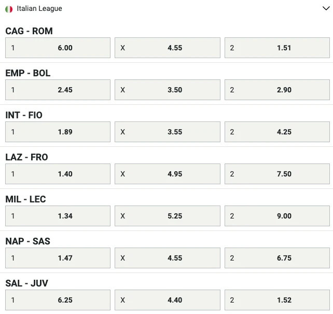Screen dimensions: 333x314
Task: Select Bologna away win at 2.90
Action: [277, 90]
